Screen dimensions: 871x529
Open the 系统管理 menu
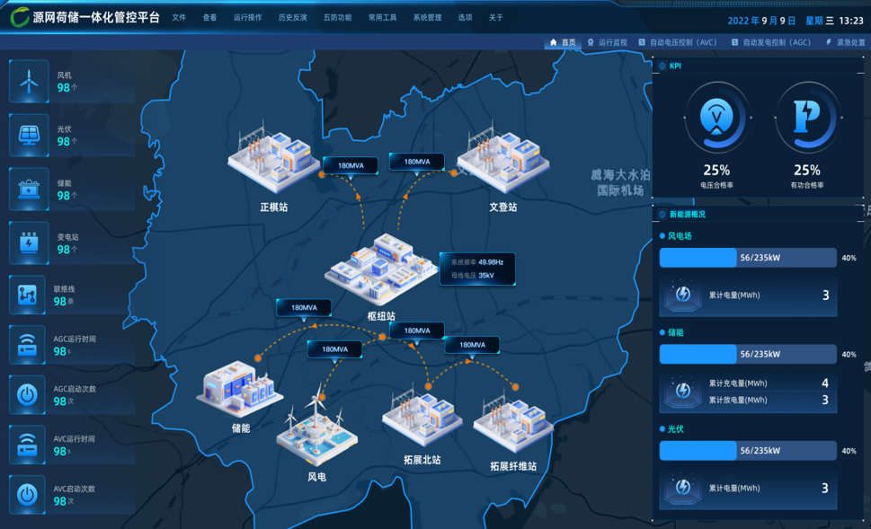(x=427, y=18)
